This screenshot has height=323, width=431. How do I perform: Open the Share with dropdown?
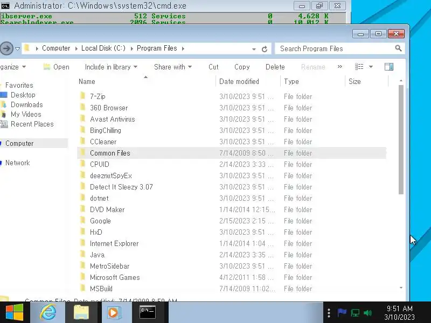(173, 67)
